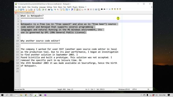Click the Zoom Out toolbar icon
The width and height of the screenshot is (173, 97).
tap(58, 10)
